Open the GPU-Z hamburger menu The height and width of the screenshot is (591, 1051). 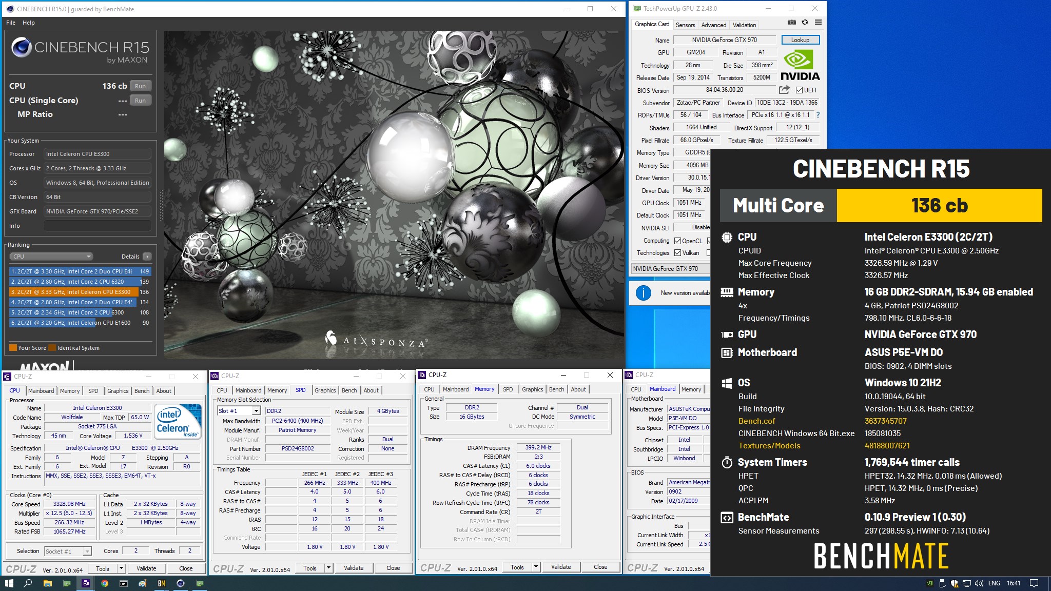coord(818,23)
